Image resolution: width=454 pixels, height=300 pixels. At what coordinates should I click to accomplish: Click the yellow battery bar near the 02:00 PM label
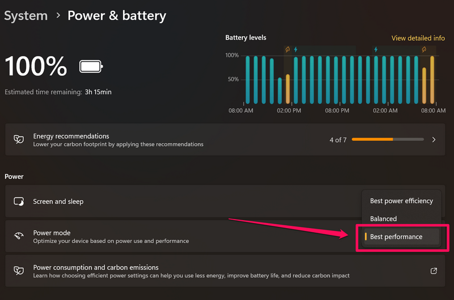click(x=288, y=89)
